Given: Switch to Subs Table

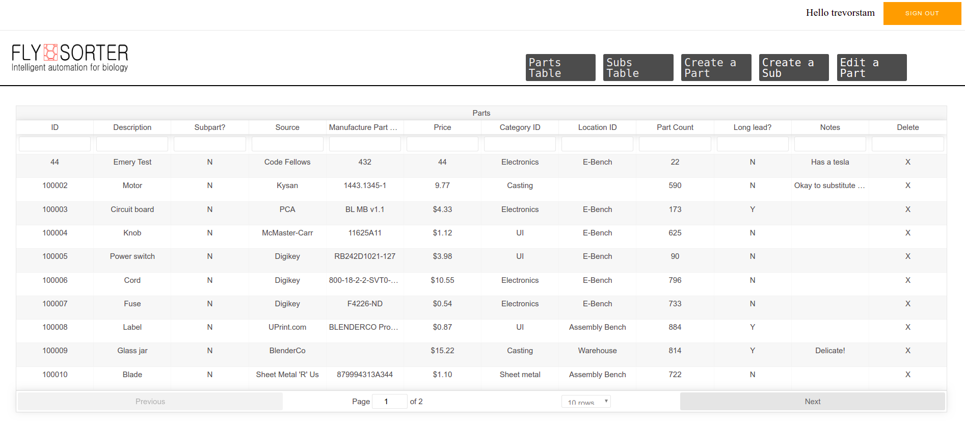Looking at the screenshot, I should (x=638, y=68).
